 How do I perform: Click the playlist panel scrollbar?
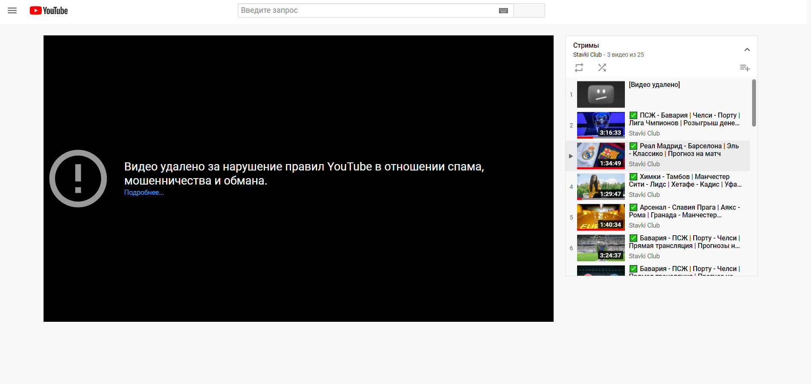coord(754,103)
